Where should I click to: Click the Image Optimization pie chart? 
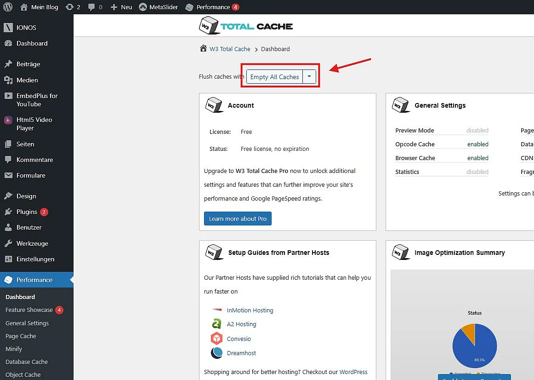pyautogui.click(x=474, y=345)
